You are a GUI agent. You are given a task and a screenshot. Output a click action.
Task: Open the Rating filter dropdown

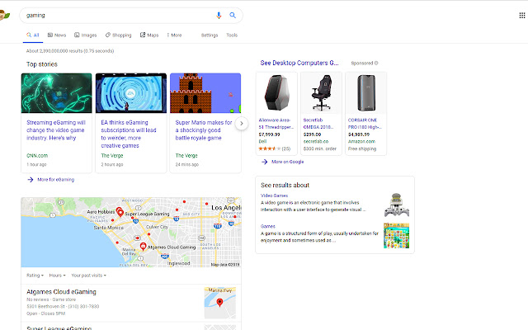coord(35,275)
